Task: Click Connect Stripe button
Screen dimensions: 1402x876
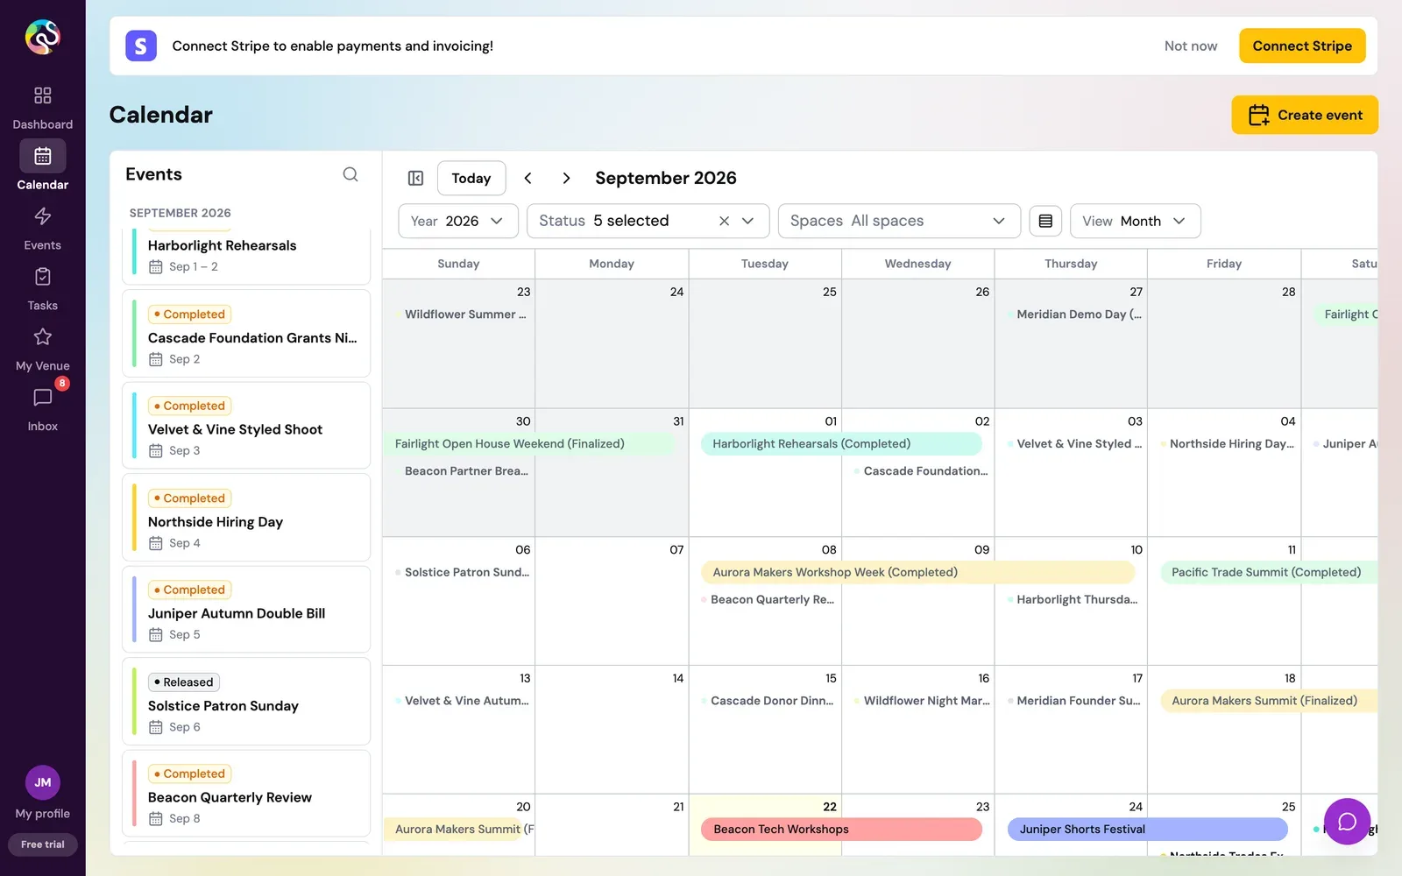Action: [1302, 46]
